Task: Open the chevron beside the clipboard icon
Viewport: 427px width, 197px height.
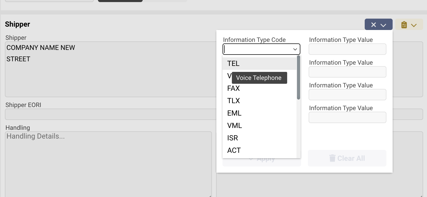Action: 414,25
